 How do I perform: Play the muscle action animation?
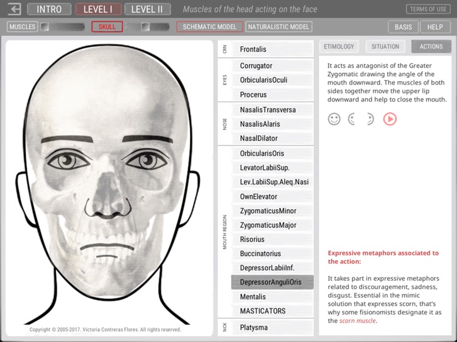click(390, 119)
